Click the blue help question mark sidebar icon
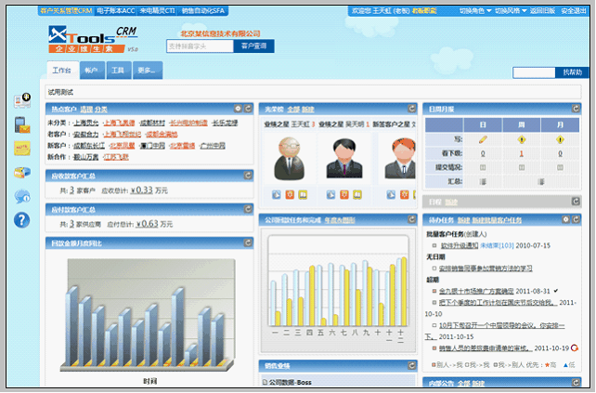The height and width of the screenshot is (393, 596). pos(21,220)
